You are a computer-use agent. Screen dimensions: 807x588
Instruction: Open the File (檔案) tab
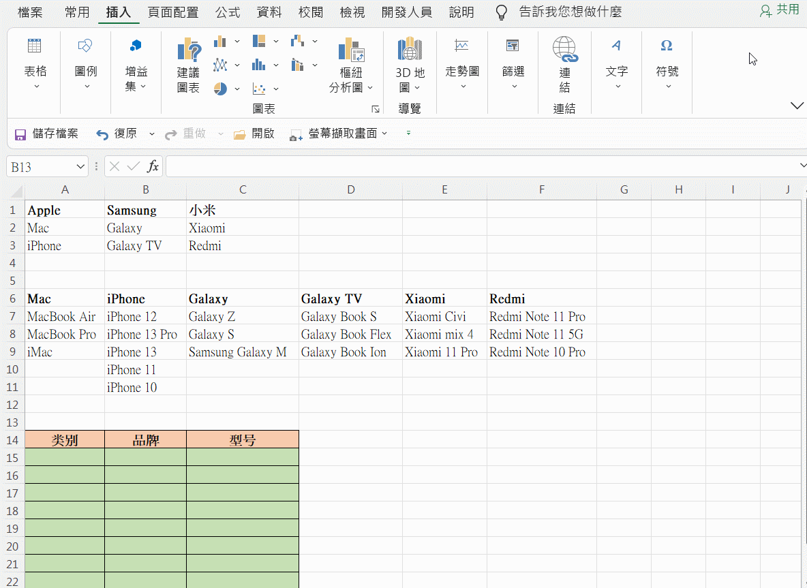click(x=30, y=12)
